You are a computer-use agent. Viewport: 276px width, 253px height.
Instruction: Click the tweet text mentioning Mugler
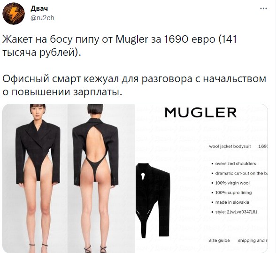(x=120, y=46)
